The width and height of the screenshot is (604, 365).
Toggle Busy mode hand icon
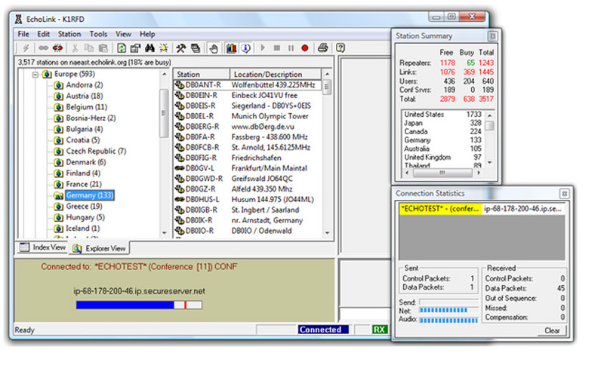tap(214, 48)
